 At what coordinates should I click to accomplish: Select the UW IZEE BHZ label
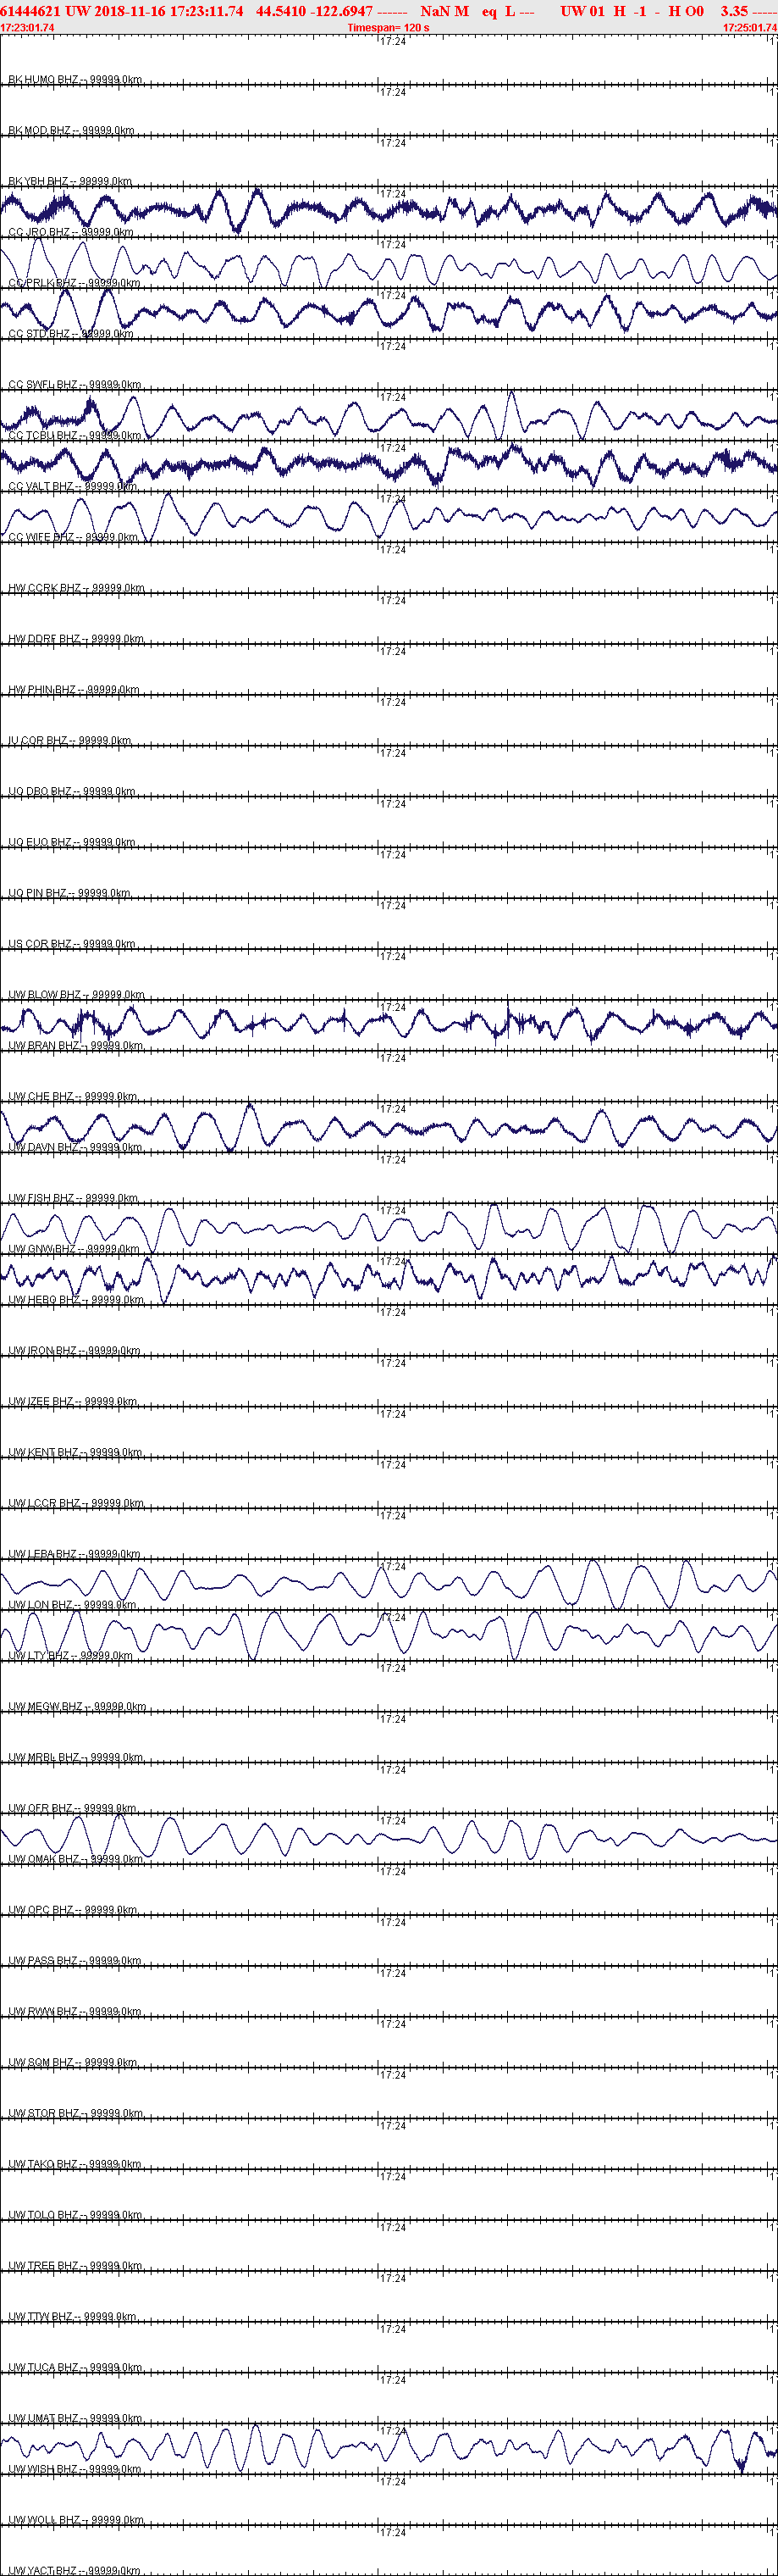click(x=73, y=1402)
